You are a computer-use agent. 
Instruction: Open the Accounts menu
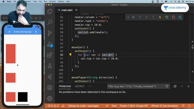[50, 88]
